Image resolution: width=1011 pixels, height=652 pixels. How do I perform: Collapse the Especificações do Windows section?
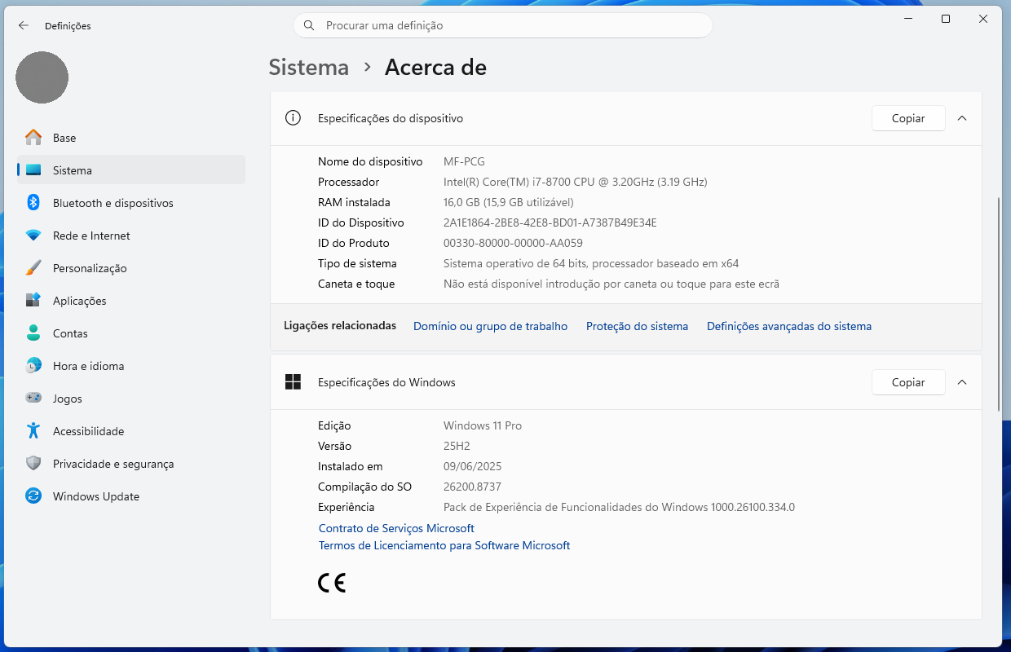[x=962, y=382]
